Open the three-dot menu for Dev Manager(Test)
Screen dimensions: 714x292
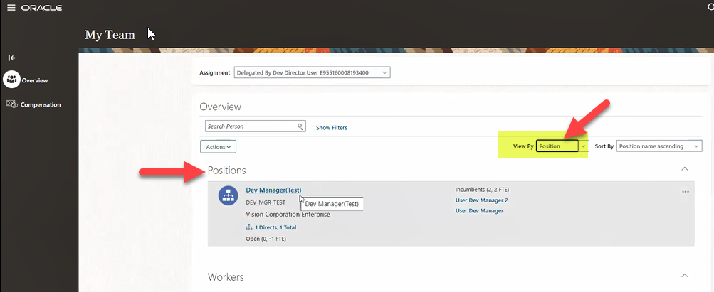686,192
